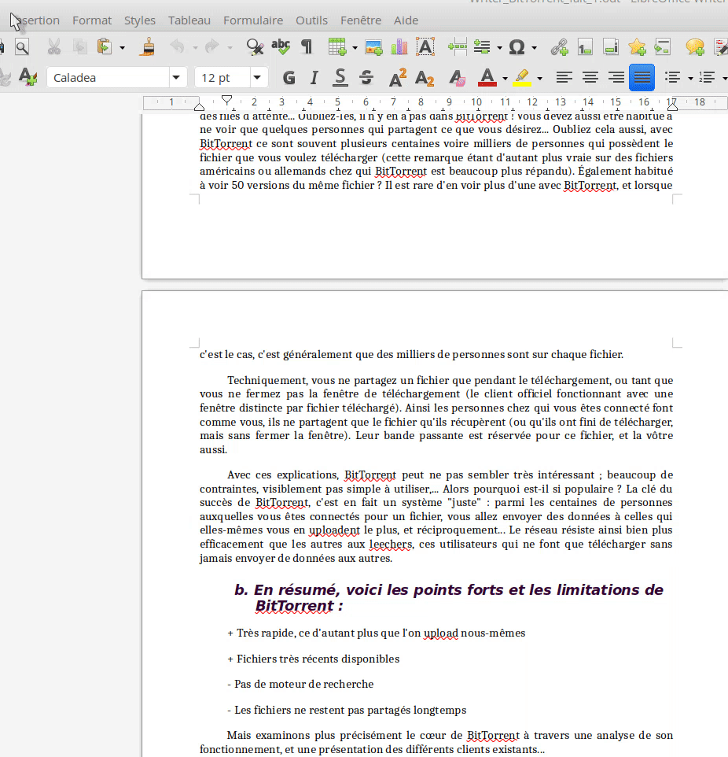Image resolution: width=728 pixels, height=757 pixels.
Task: Open the special character Omega tool
Action: (x=517, y=47)
